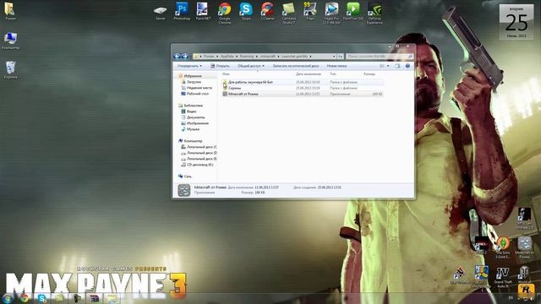Select the Корзина recycle bin icon

[x=10, y=70]
